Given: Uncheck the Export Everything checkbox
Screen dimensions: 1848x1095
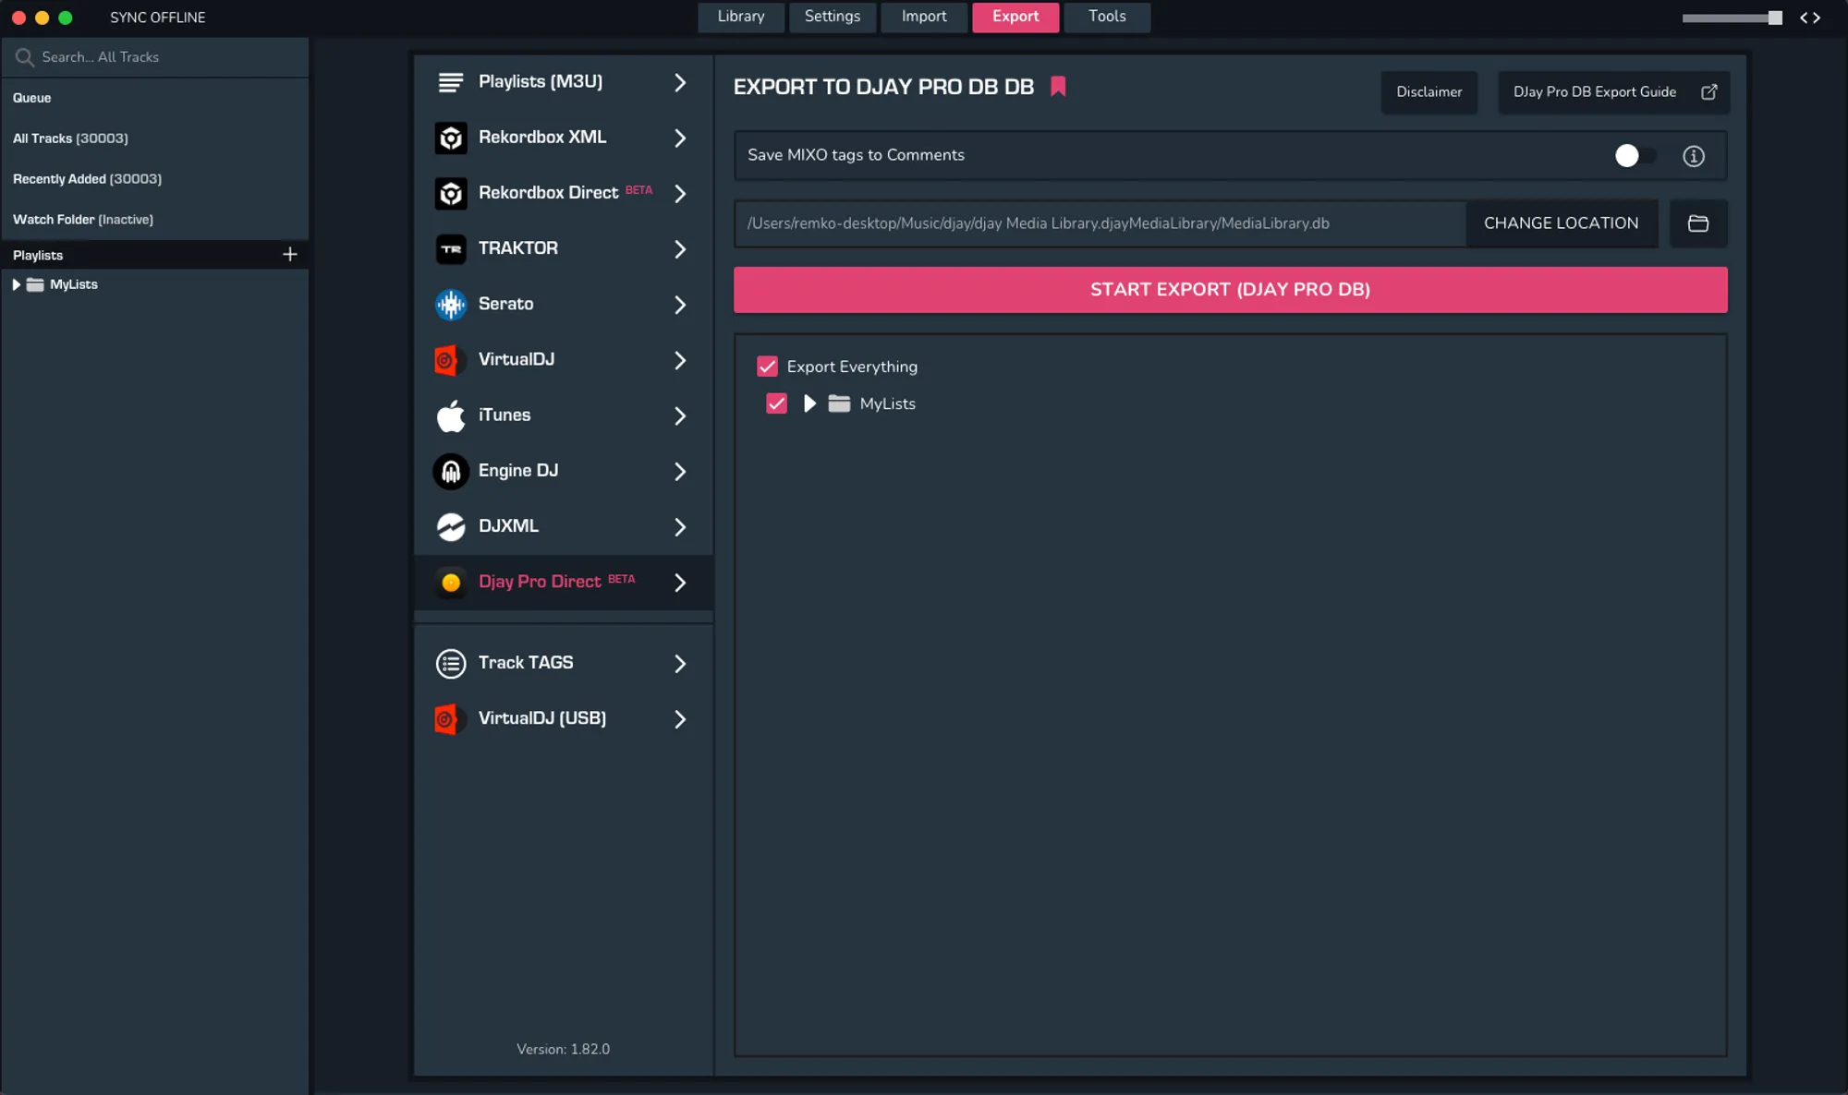Looking at the screenshot, I should [767, 367].
